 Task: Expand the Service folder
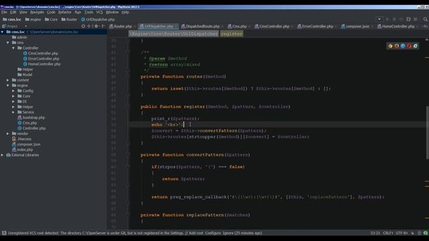click(x=13, y=112)
